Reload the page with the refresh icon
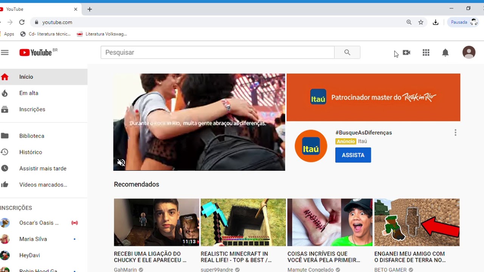 click(22, 22)
